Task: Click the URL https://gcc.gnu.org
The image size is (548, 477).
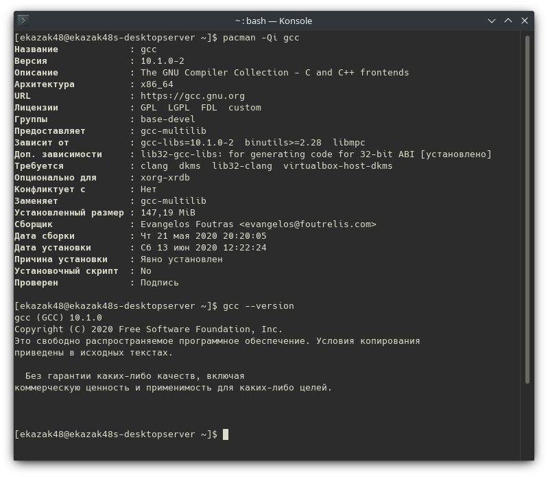Action: 193,96
